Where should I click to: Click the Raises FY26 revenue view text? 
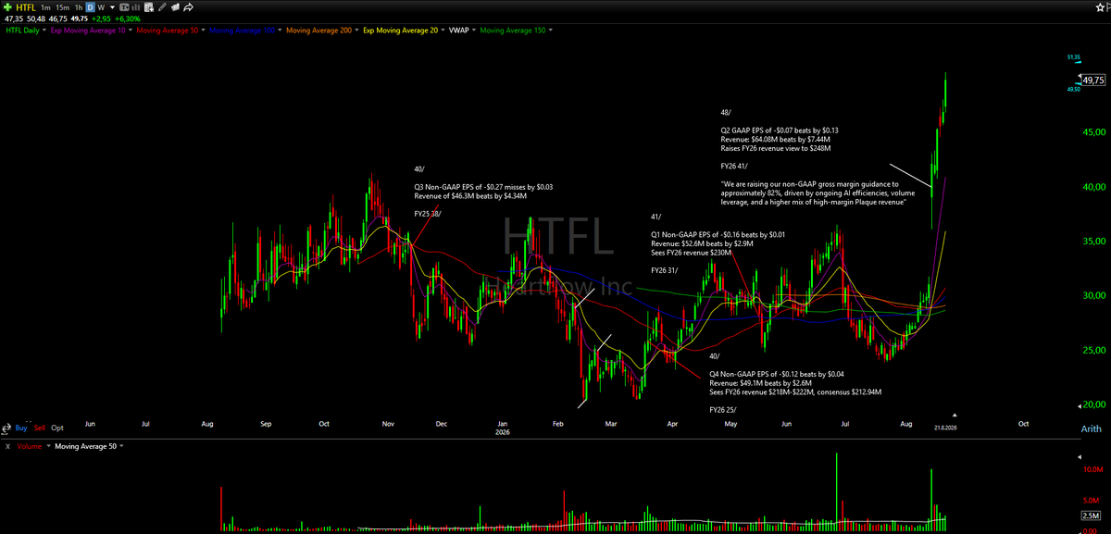tap(776, 148)
